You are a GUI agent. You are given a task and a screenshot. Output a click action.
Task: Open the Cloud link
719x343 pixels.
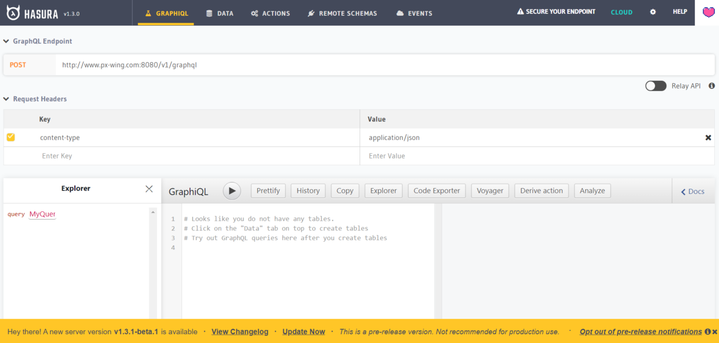point(621,12)
